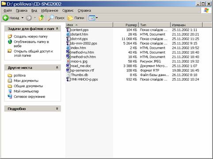Click the My Documents (Мои документы) icon
Screen dimensions: 213x159
click(x=10, y=81)
